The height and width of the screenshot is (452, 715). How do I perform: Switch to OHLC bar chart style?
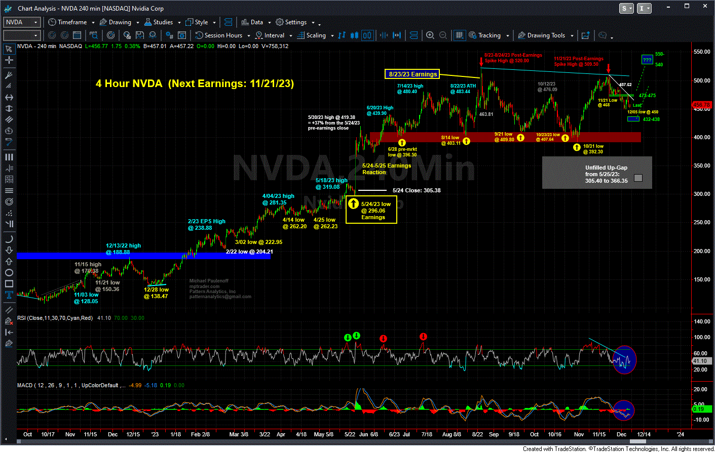[x=342, y=35]
